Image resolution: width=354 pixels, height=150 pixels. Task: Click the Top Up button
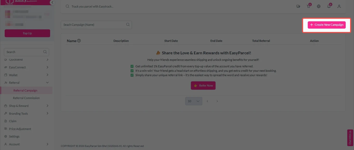[x=27, y=33]
